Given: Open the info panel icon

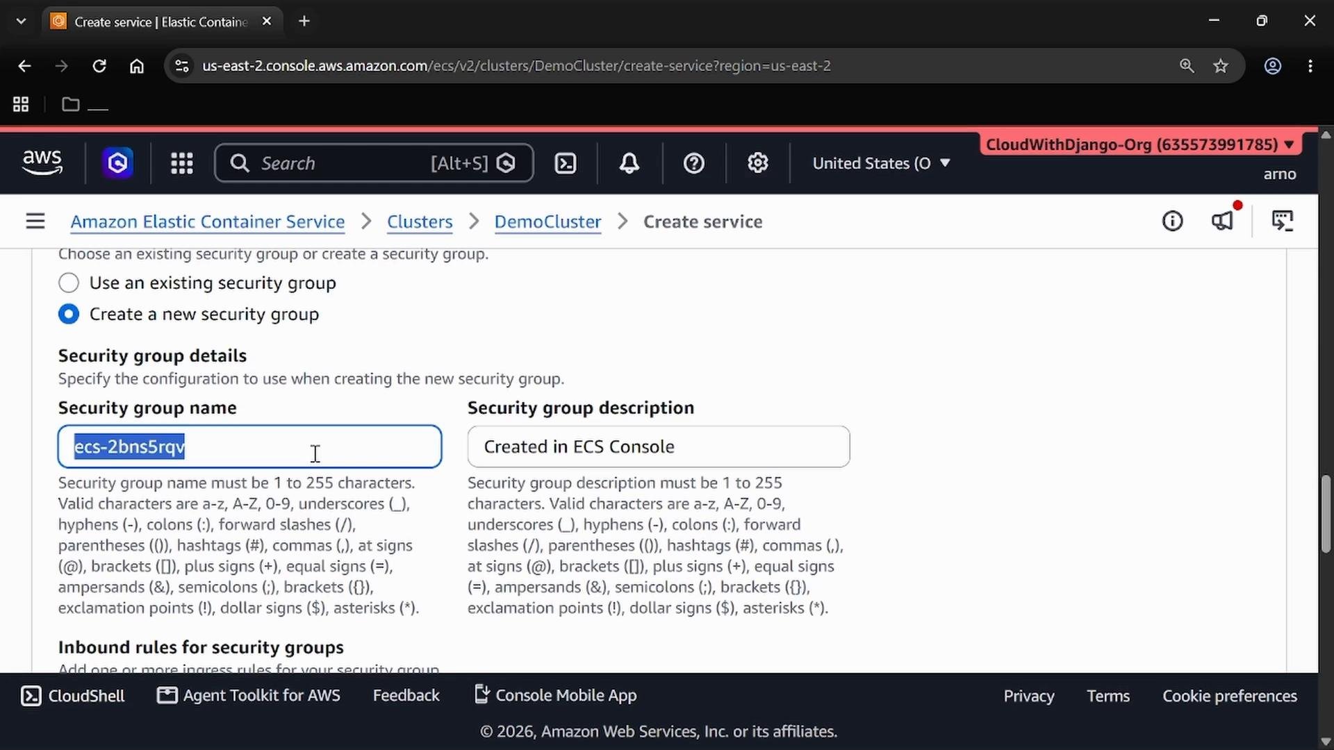Looking at the screenshot, I should 1173,222.
